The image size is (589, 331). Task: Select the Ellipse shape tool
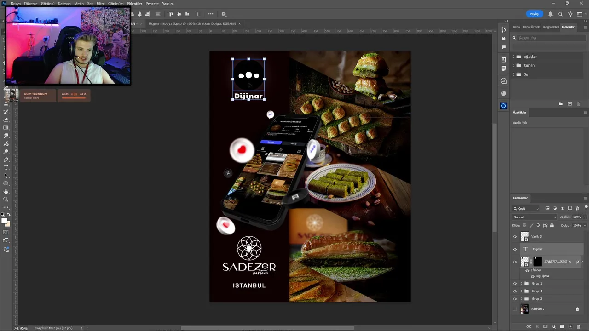[x=6, y=183]
